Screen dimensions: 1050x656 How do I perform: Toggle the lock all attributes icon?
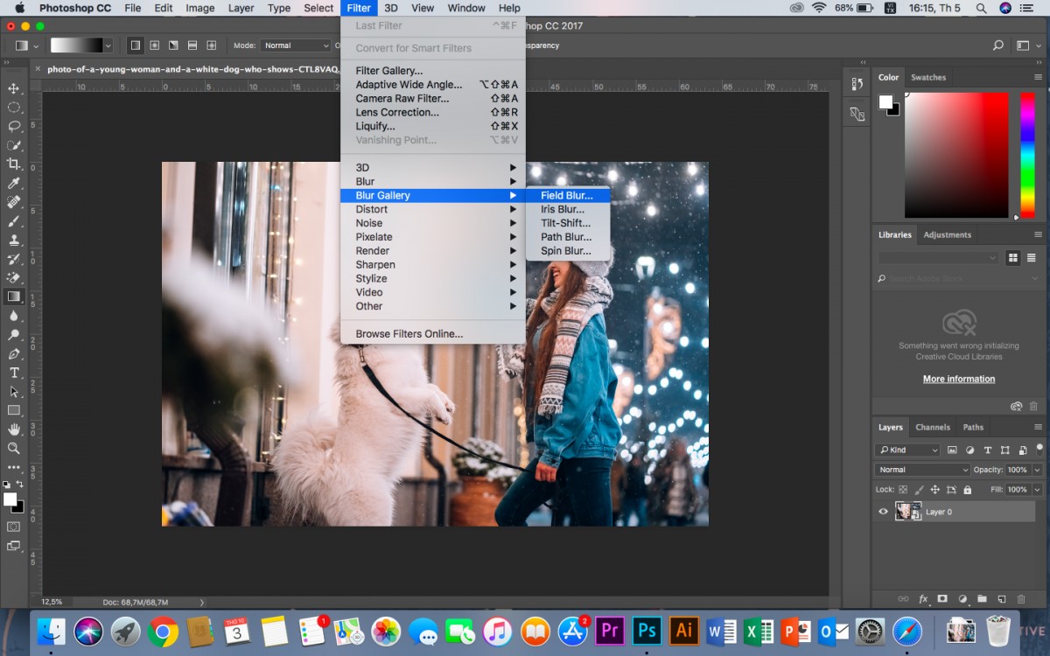pyautogui.click(x=969, y=490)
